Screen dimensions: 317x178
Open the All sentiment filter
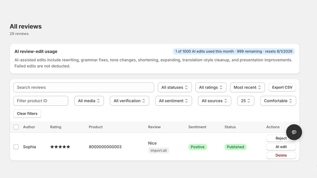point(174,101)
